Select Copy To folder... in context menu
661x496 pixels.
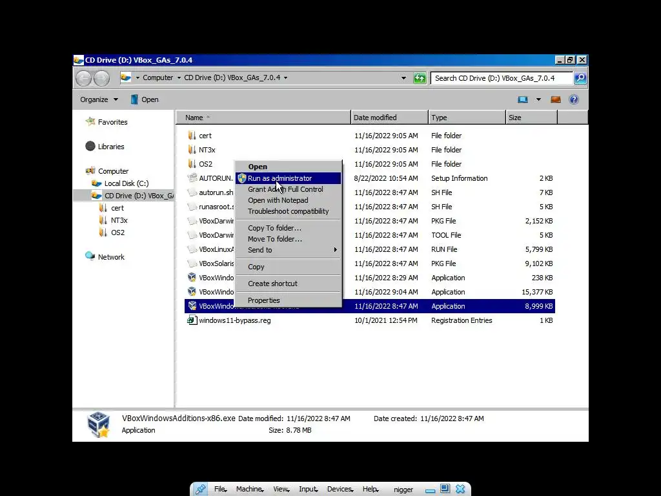coord(289,228)
